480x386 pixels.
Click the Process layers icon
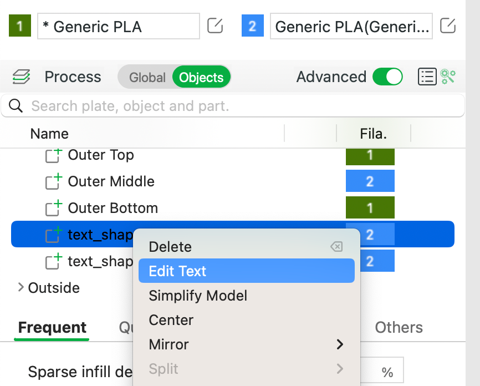(21, 77)
